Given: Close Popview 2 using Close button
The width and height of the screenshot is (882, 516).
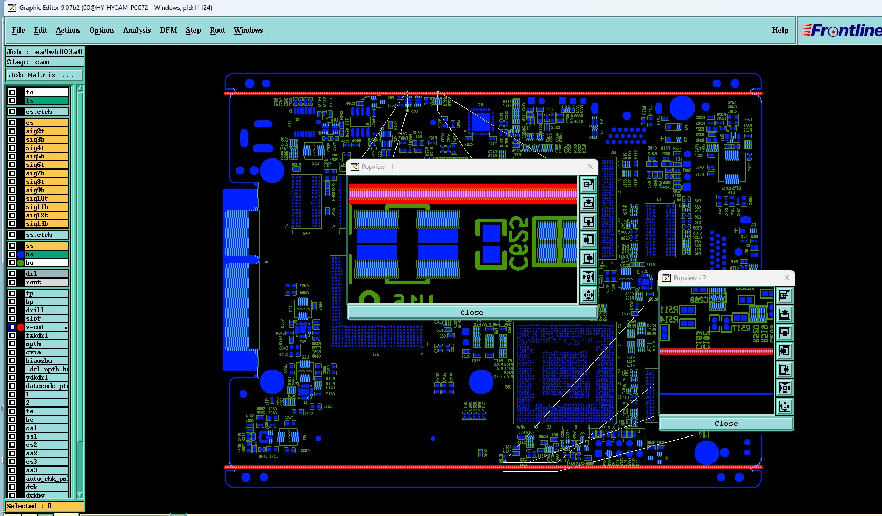Looking at the screenshot, I should [726, 423].
